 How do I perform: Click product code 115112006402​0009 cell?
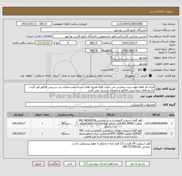click(x=156, y=123)
